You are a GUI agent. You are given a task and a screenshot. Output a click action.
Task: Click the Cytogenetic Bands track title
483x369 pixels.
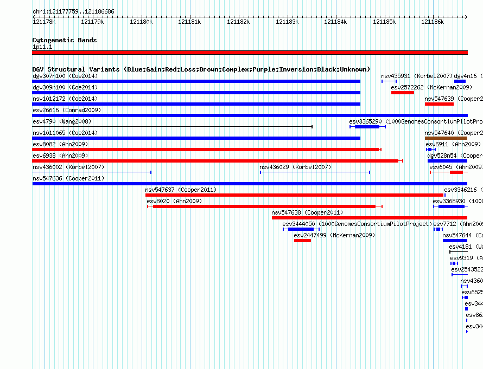tap(65, 40)
